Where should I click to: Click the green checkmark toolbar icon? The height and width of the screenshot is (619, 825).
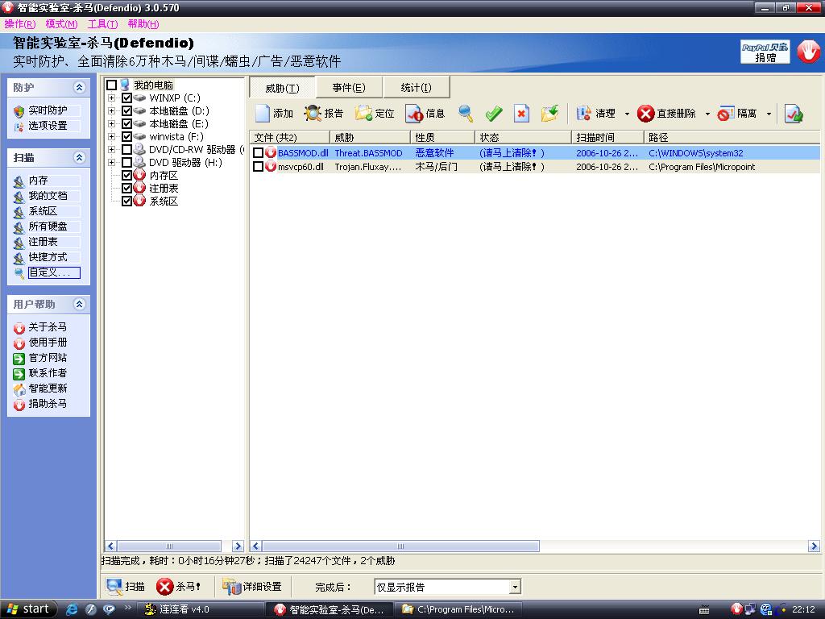pyautogui.click(x=494, y=113)
